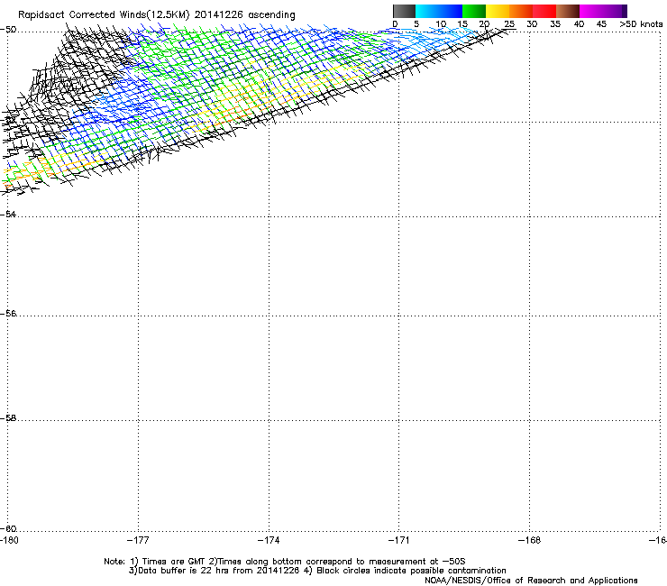Click the '-174' longitude axis label
Image resolution: width=667 pixels, height=586 pixels.
coord(269,540)
